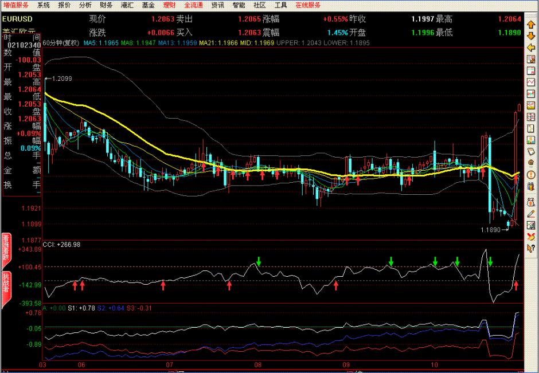This screenshot has height=373, width=539.
Task: Click the 06 date label on time axis
Action: pyautogui.click(x=81, y=365)
